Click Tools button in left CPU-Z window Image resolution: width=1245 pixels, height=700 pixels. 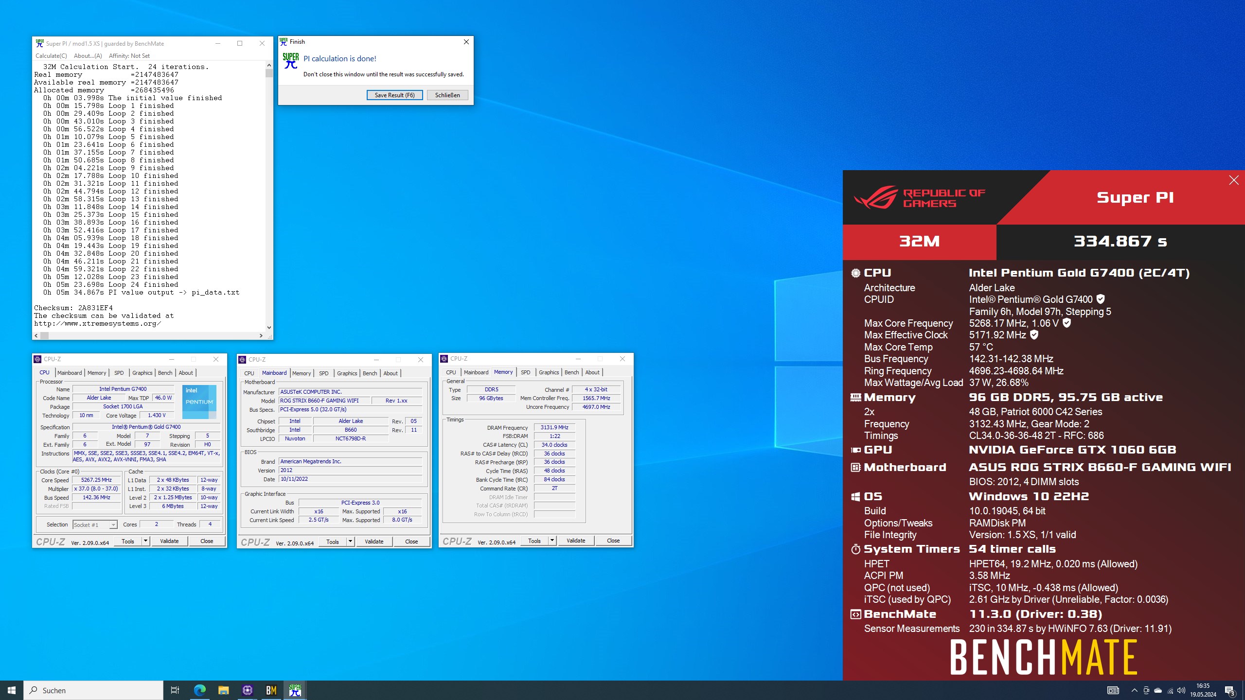128,541
